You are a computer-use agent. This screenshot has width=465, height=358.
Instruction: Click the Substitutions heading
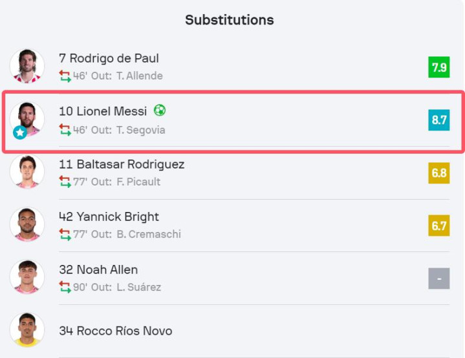click(230, 20)
